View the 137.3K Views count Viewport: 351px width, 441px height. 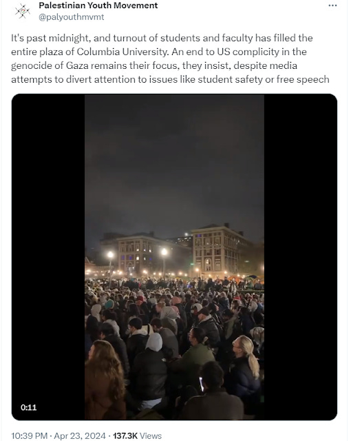(137, 435)
